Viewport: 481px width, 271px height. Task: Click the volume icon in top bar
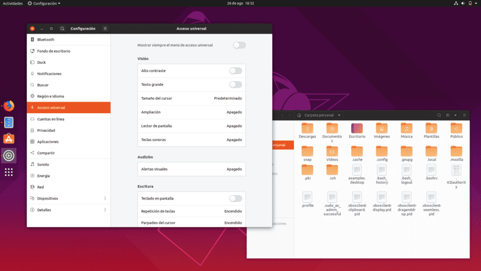pos(463,3)
